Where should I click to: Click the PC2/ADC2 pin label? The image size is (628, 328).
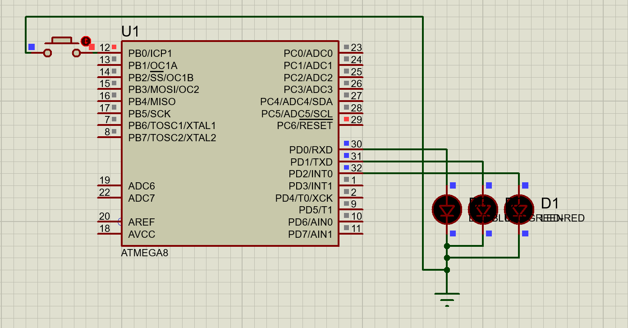click(x=308, y=78)
